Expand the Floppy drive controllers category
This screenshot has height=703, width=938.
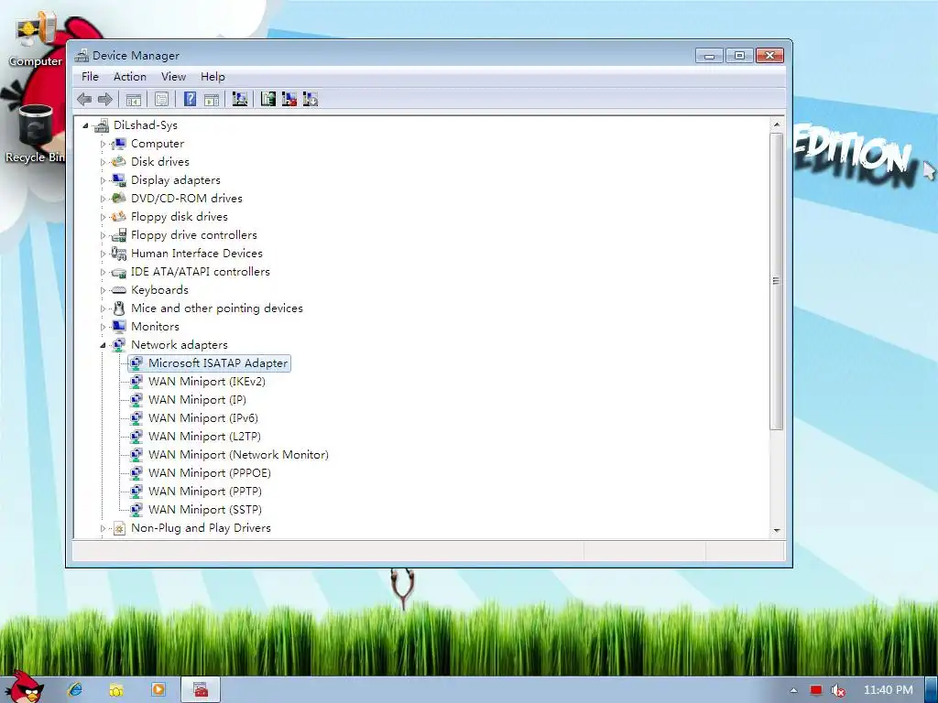point(103,235)
